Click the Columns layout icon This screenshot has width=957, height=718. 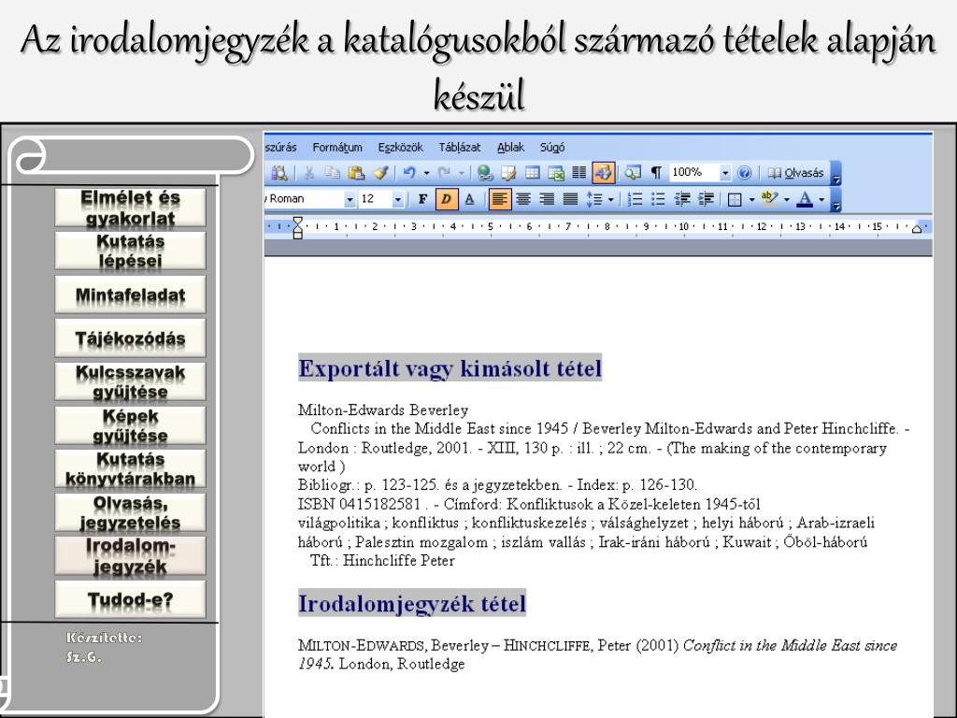[579, 173]
